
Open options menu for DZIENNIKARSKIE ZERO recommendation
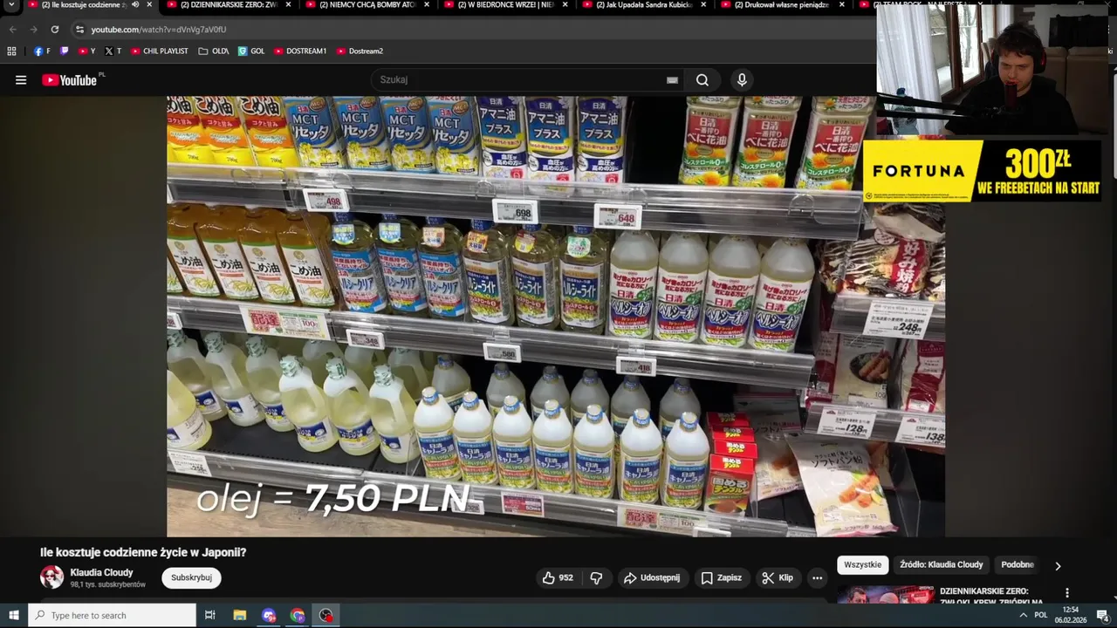(1066, 593)
